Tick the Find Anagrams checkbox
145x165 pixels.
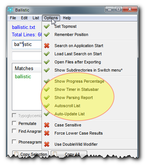(x=14, y=131)
